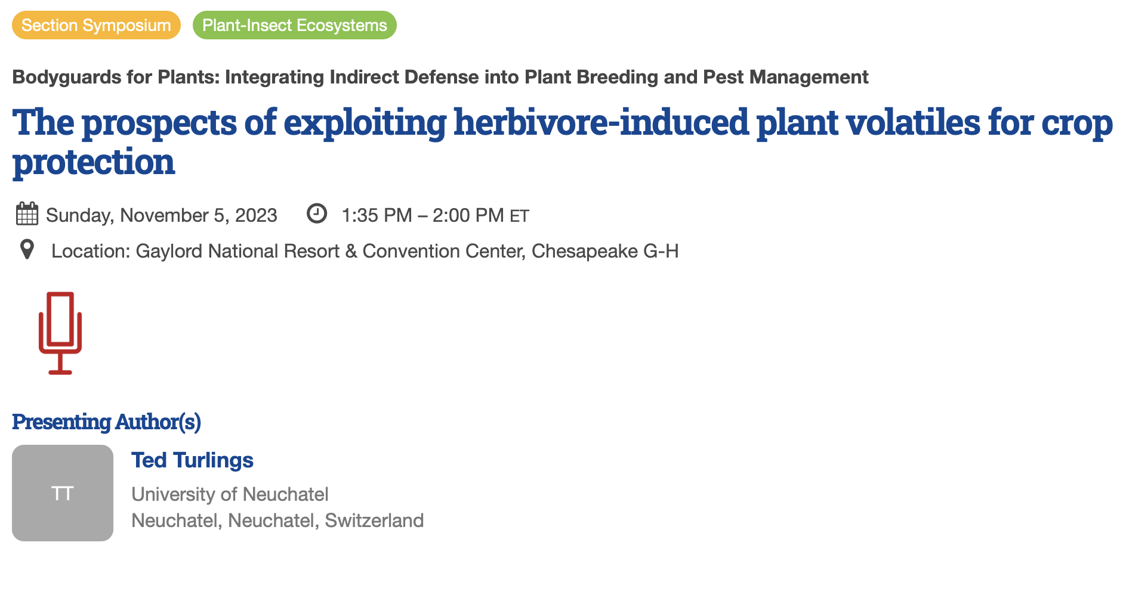Click the clock icon beside the time
Screen dimensions: 1129x595
coord(317,213)
